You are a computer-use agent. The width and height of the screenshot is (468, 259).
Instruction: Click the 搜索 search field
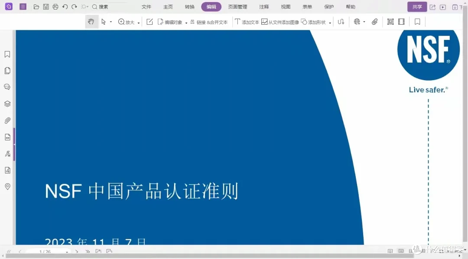[109, 6]
